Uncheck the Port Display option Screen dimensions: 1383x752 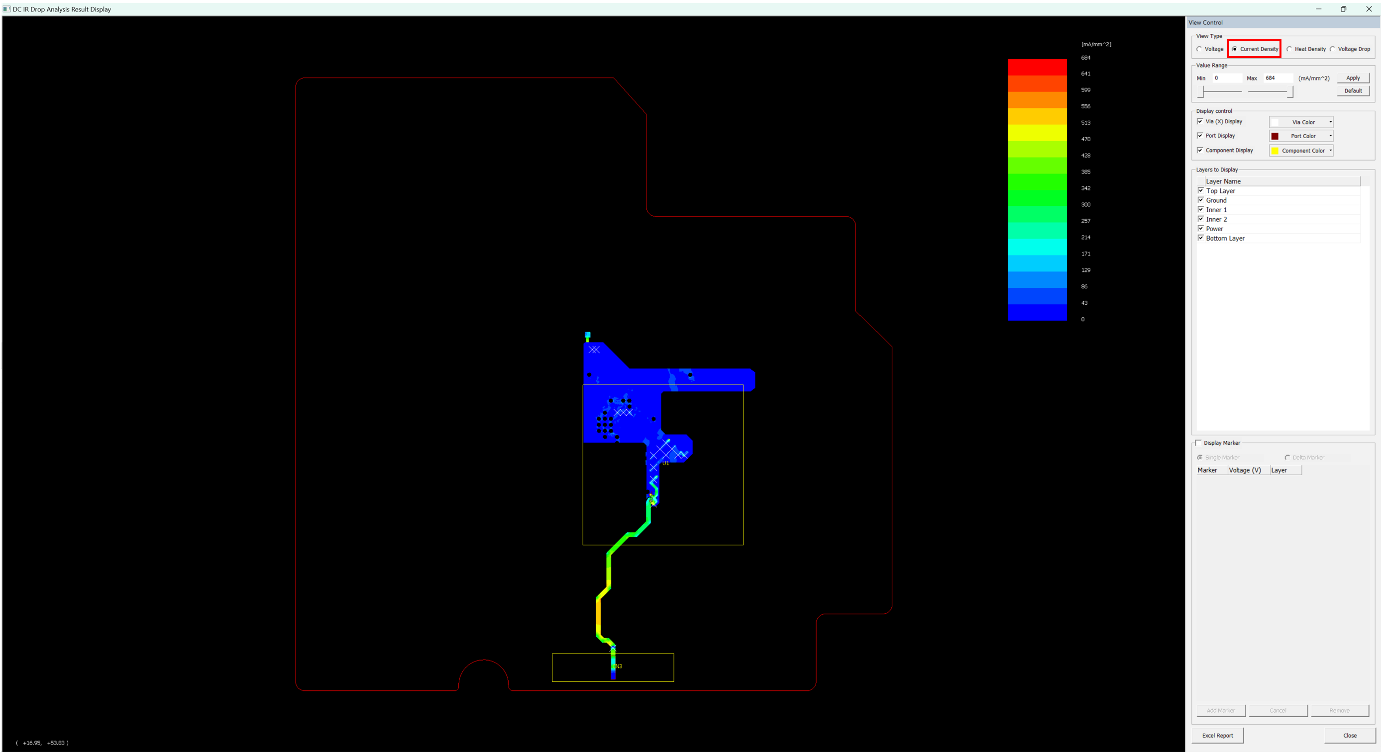[1200, 136]
